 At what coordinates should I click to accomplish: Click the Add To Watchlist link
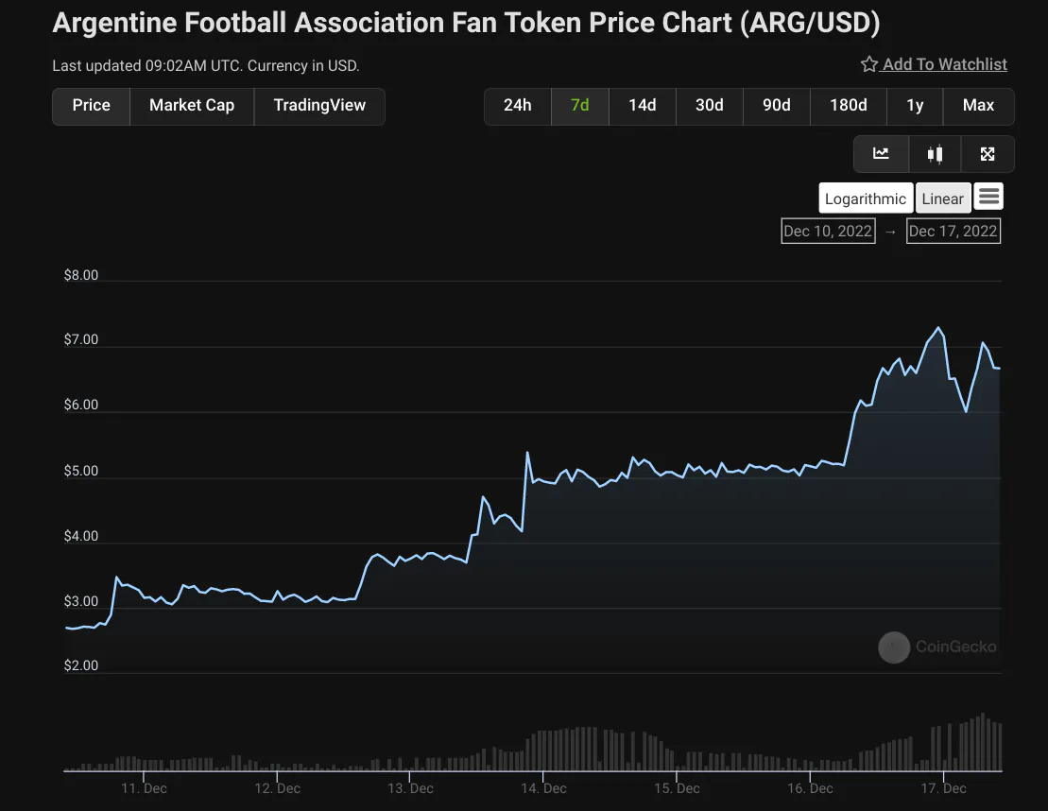click(944, 64)
